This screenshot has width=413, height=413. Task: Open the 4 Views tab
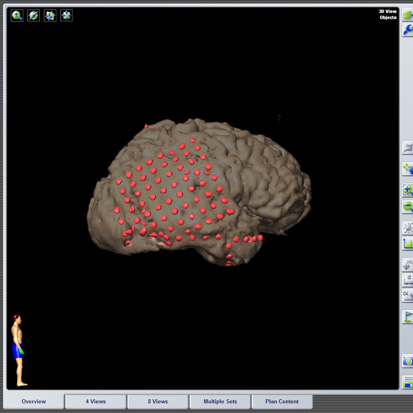95,402
